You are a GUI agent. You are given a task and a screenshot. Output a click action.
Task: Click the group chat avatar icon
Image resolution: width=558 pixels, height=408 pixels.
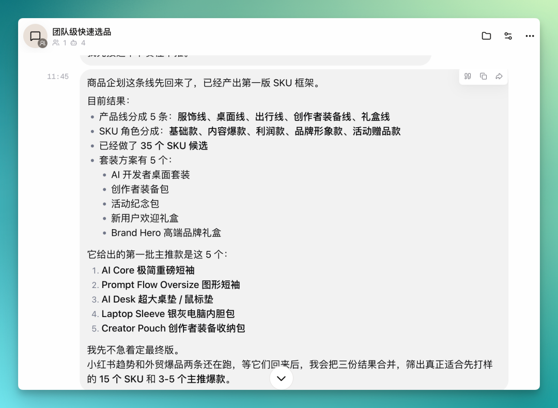coord(35,36)
